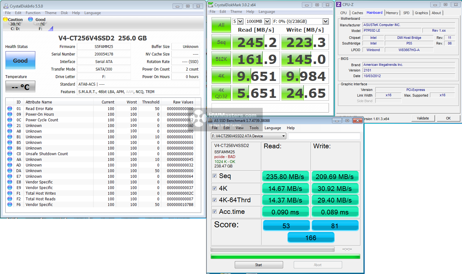Click the green Good health status button
Viewport: 462px width, 274px height.
point(20,60)
